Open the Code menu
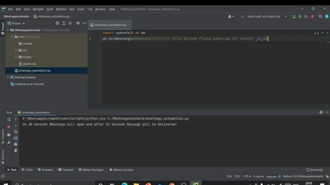This screenshot has height=185, width=330. pos(49,9)
